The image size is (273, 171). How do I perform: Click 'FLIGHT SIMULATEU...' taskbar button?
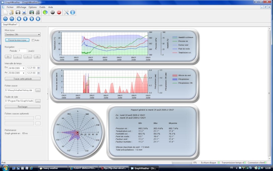(x=83, y=168)
